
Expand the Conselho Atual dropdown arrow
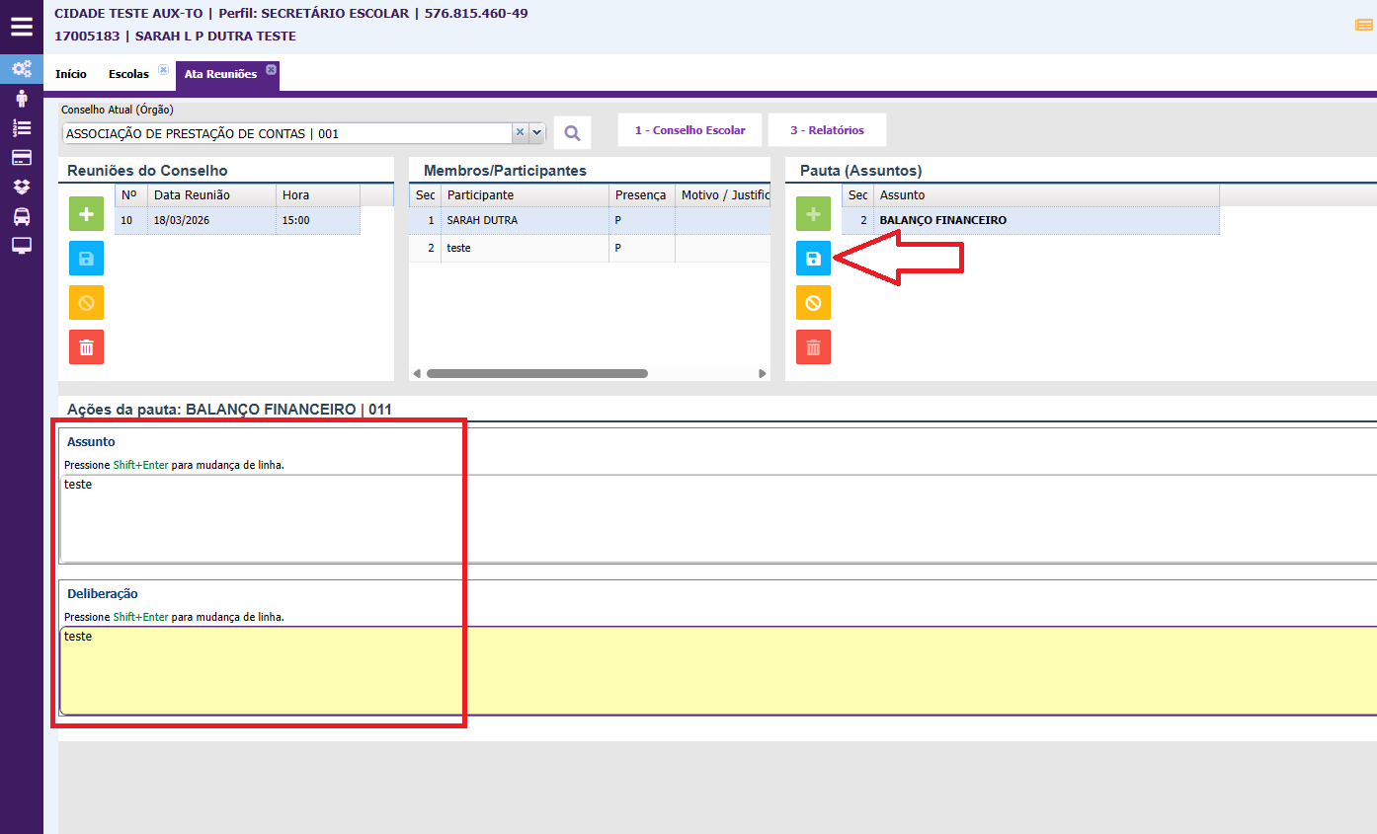537,133
